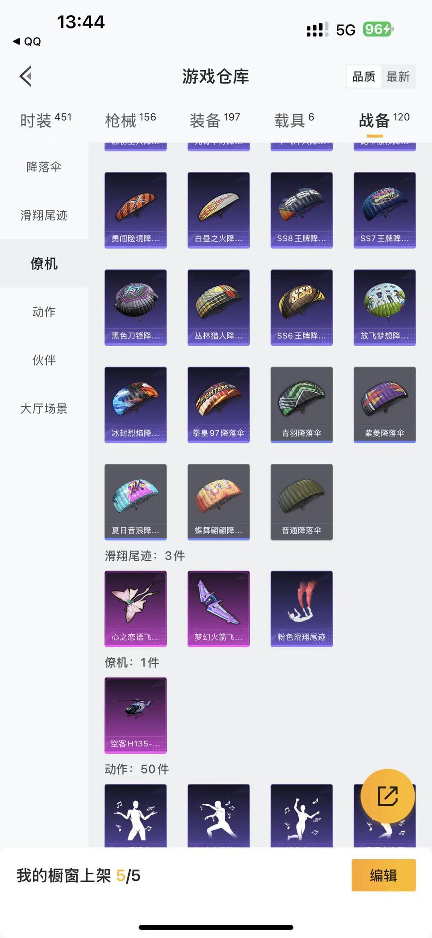432x938 pixels.
Task: Return to QQ via status bar link
Action: point(27,41)
